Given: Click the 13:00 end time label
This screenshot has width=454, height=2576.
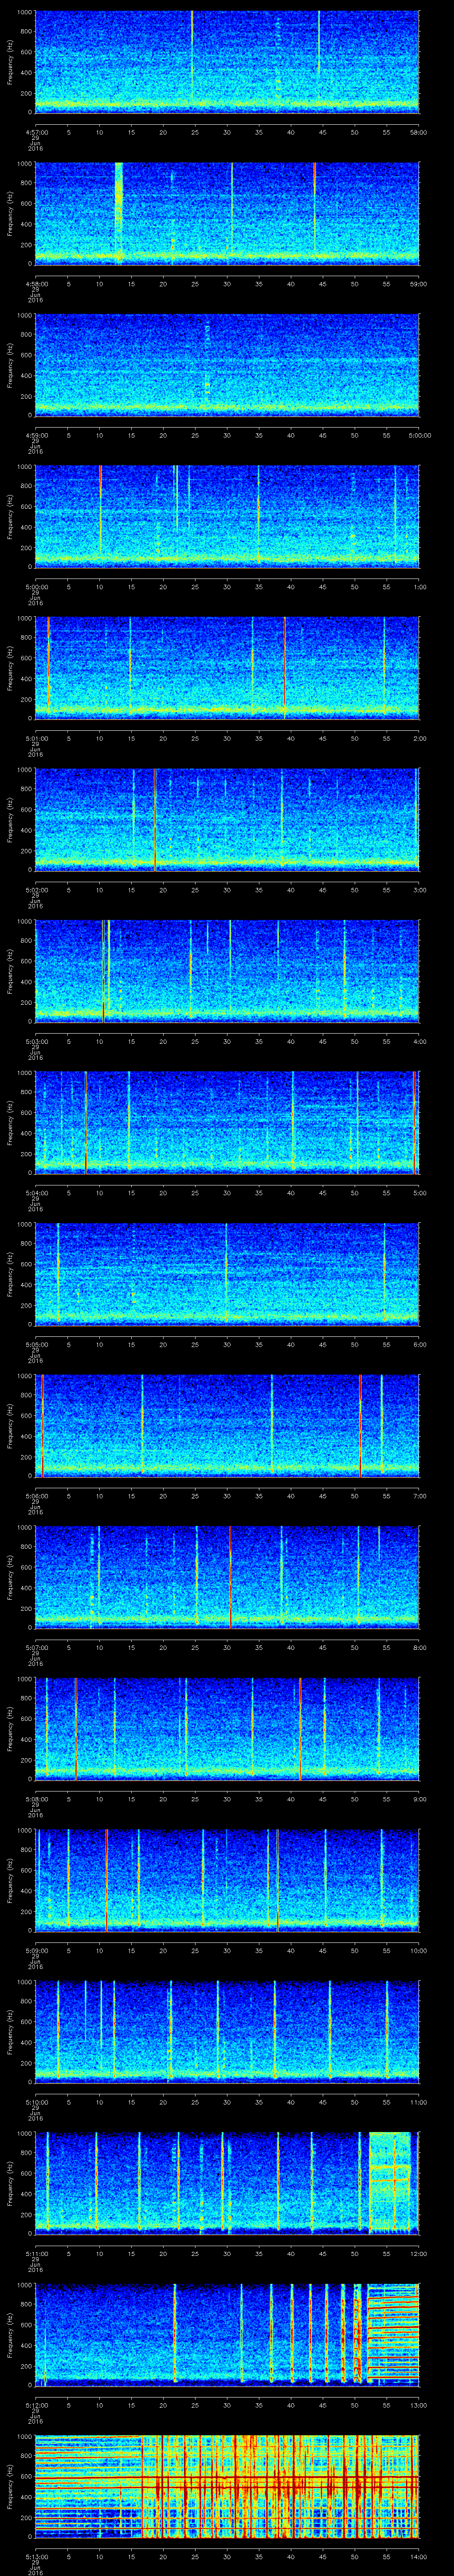Looking at the screenshot, I should [x=418, y=2405].
